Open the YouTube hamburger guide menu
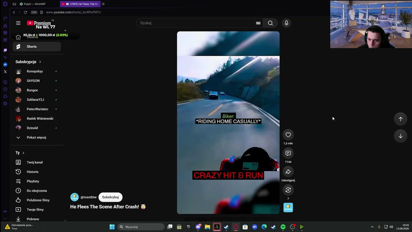 point(18,23)
